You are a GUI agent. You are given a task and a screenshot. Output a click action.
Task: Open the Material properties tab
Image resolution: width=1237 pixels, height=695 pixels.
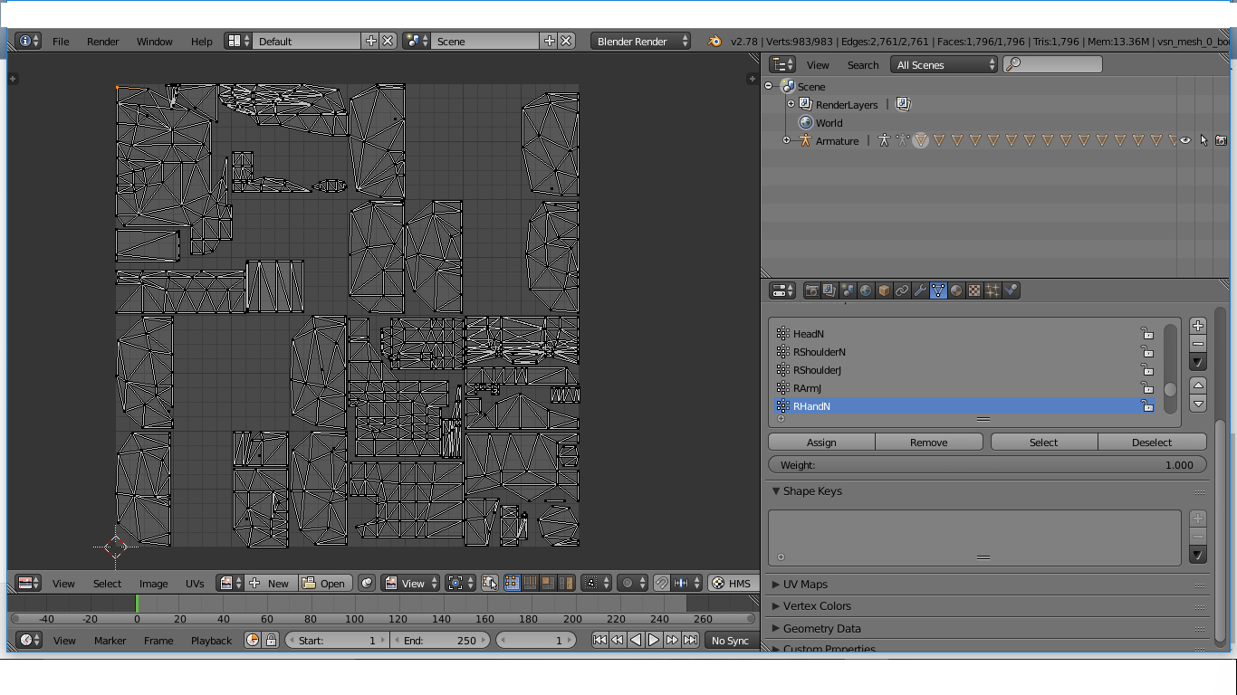(956, 290)
